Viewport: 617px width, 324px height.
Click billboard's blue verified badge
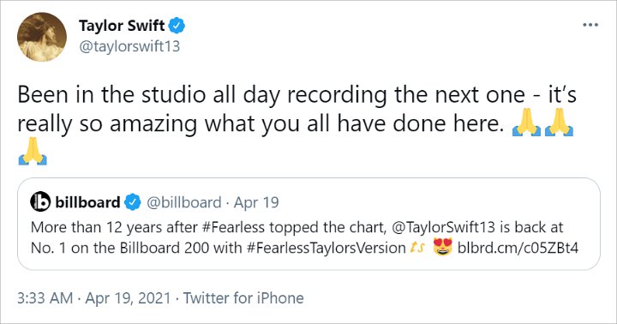coord(133,202)
